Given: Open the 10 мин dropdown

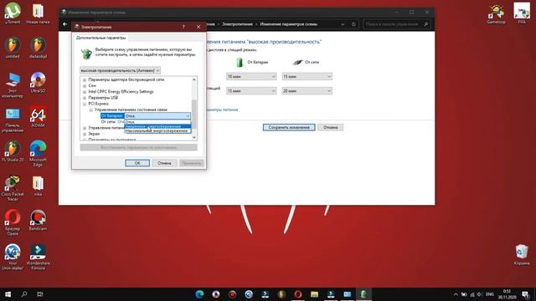Looking at the screenshot, I should coord(251,77).
